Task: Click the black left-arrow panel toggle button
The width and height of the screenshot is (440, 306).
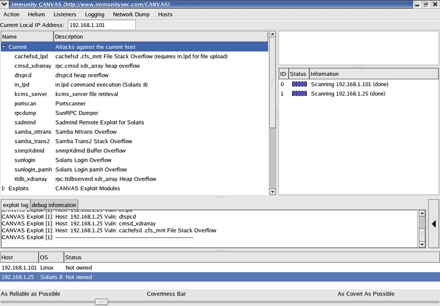Action: 434,224
